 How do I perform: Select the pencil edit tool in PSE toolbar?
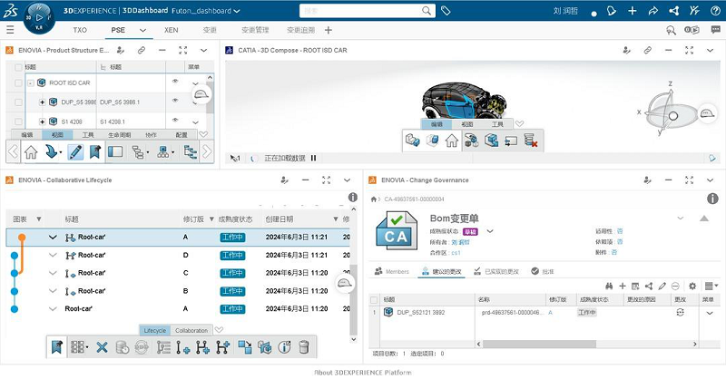coord(75,152)
